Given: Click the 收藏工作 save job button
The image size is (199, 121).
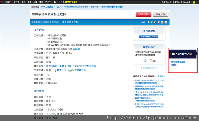Looking at the screenshot, I should (x=161, y=15).
